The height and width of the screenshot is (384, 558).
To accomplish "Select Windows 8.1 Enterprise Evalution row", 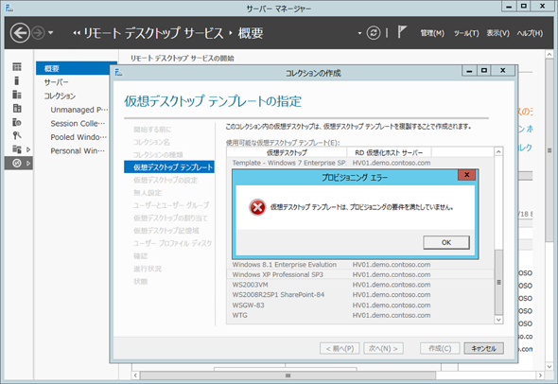I will tap(360, 265).
